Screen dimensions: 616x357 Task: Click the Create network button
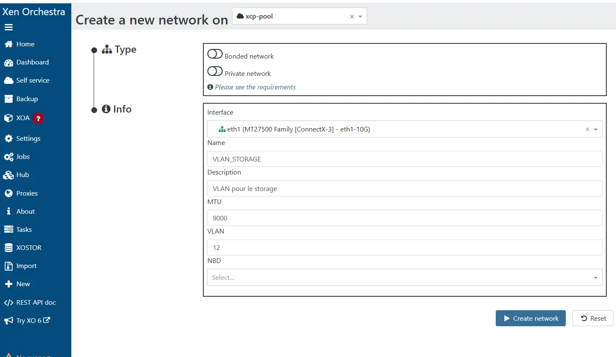click(530, 318)
